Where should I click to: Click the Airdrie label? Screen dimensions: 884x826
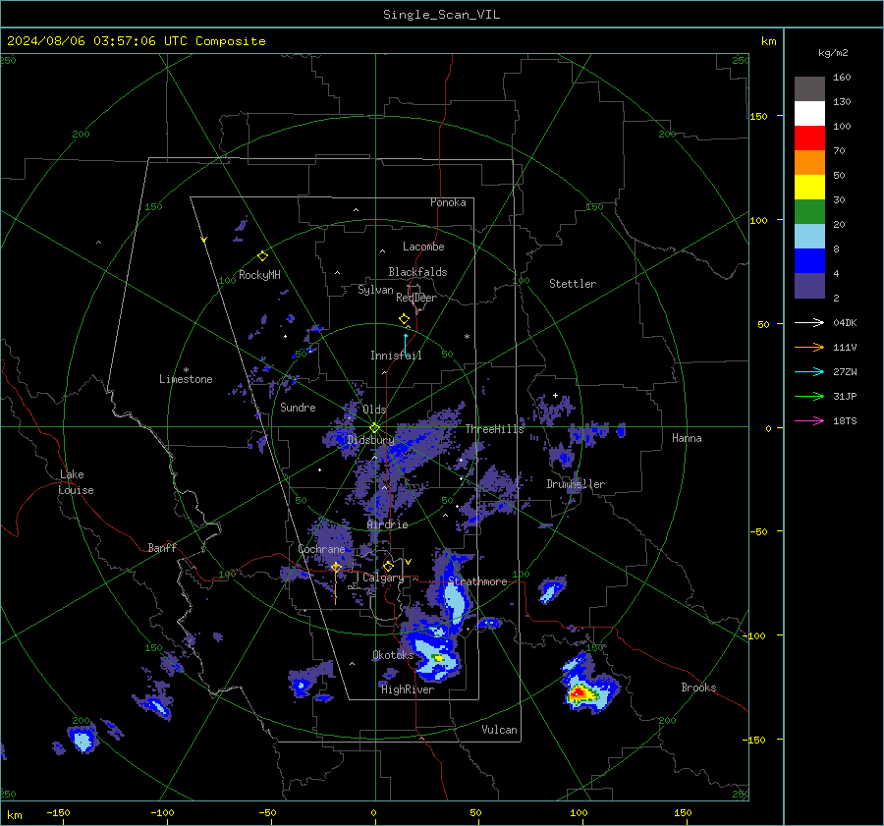[x=387, y=524]
